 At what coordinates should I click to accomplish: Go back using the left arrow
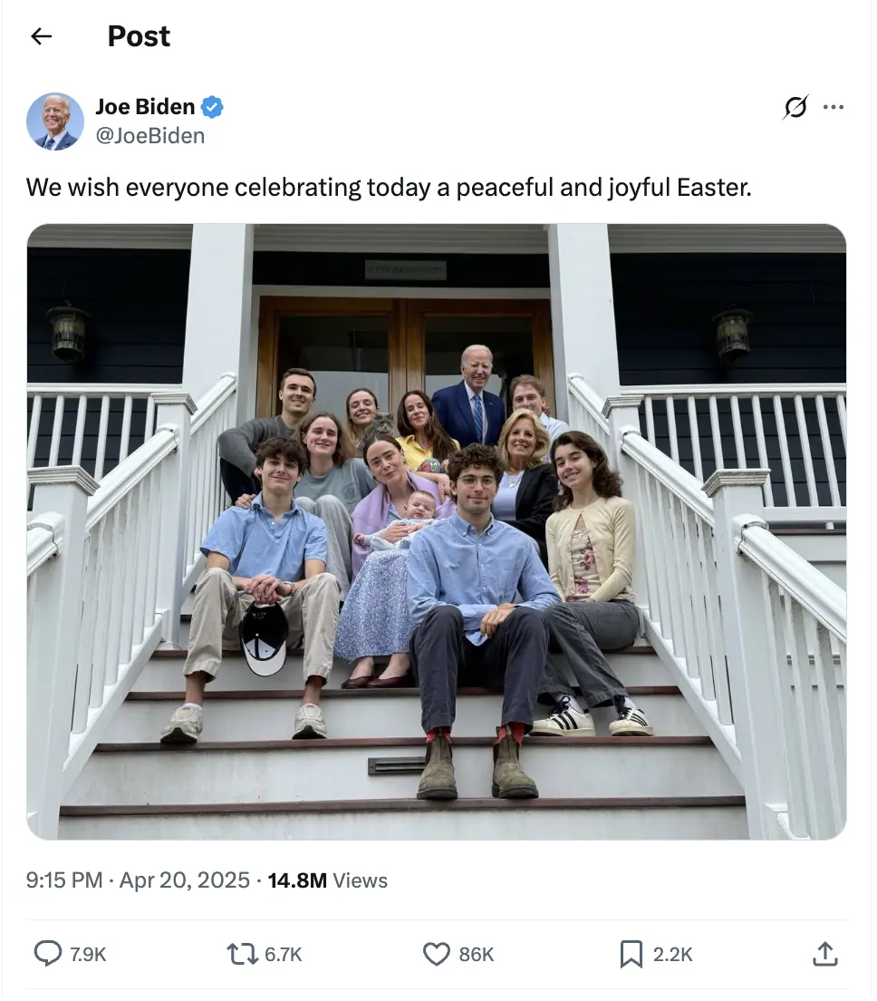click(41, 36)
